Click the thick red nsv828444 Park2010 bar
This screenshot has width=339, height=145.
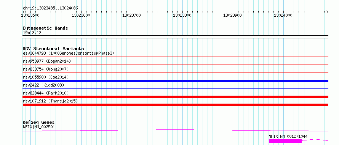[175, 97]
